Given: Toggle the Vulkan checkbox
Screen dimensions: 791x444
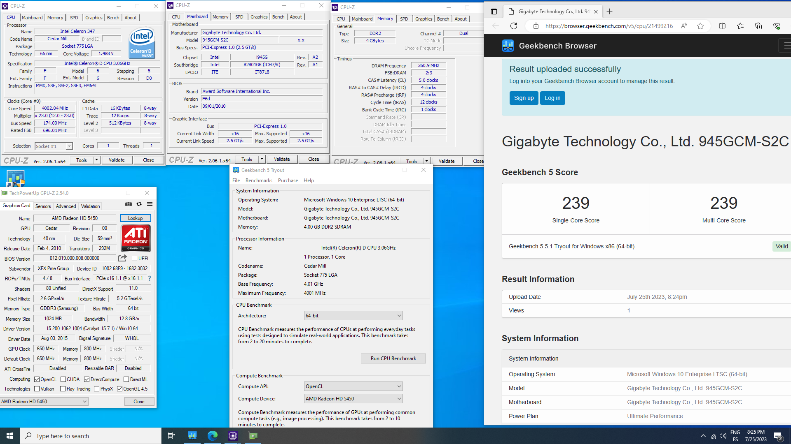Looking at the screenshot, I should pyautogui.click(x=37, y=389).
